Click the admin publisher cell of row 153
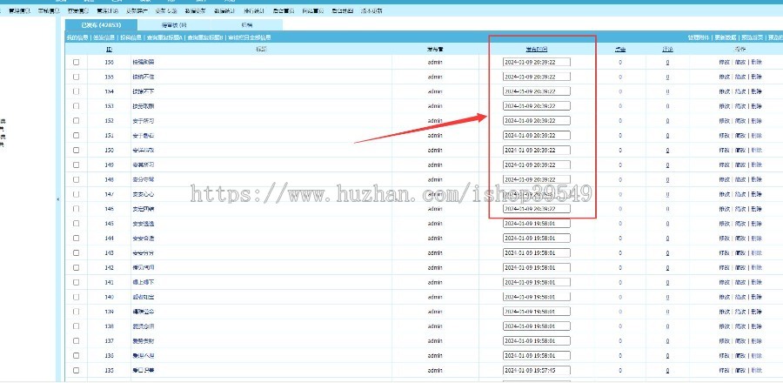The width and height of the screenshot is (783, 383). pyautogui.click(x=435, y=106)
